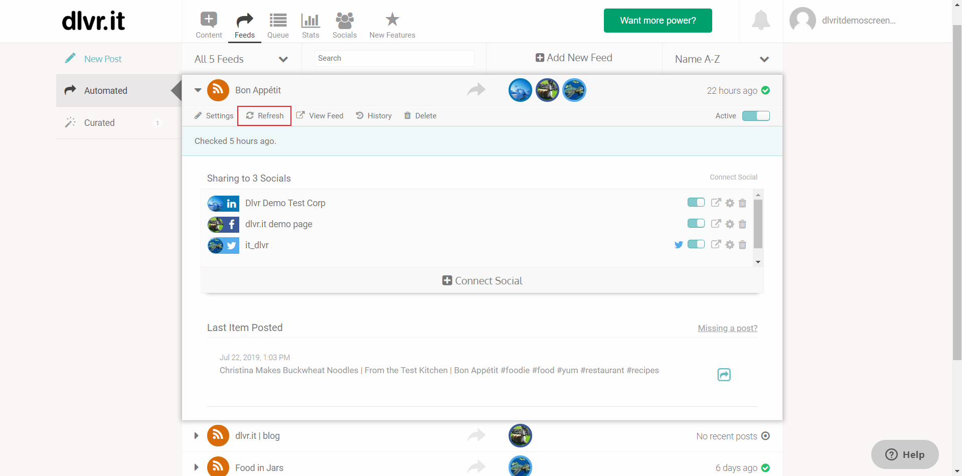Open the Missing a post? link

pos(727,328)
